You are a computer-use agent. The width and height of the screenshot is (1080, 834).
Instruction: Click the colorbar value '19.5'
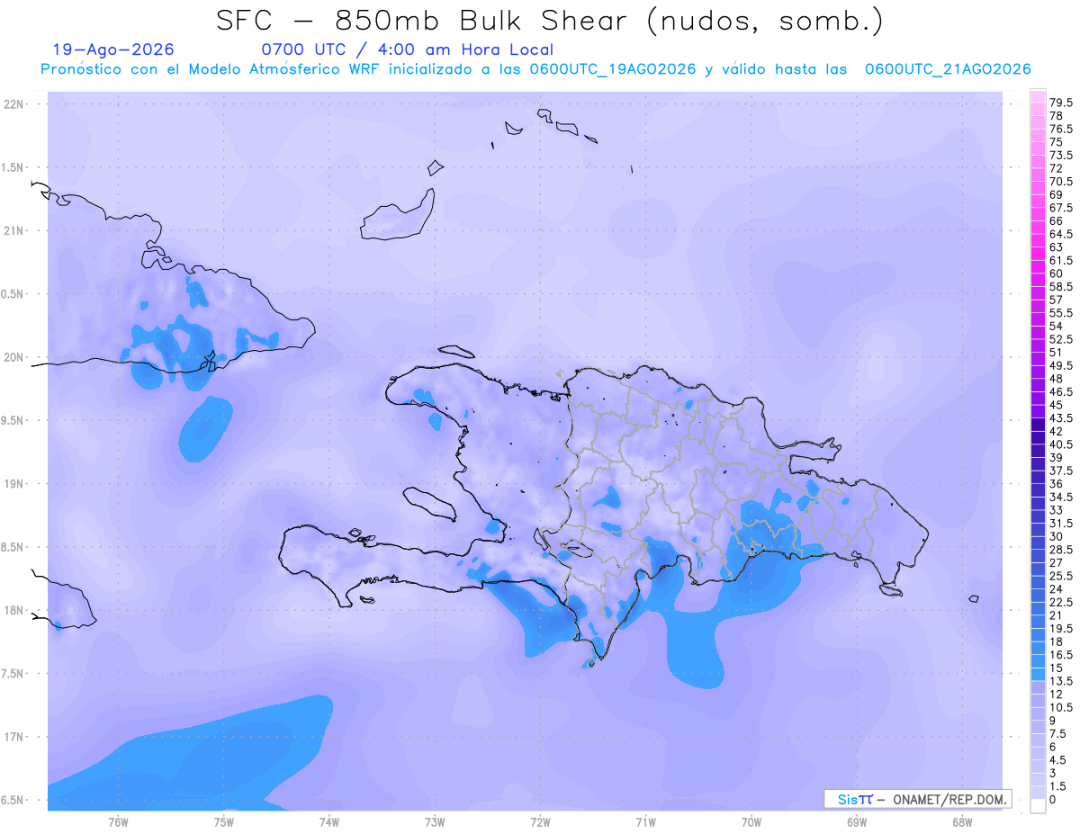point(1061,629)
